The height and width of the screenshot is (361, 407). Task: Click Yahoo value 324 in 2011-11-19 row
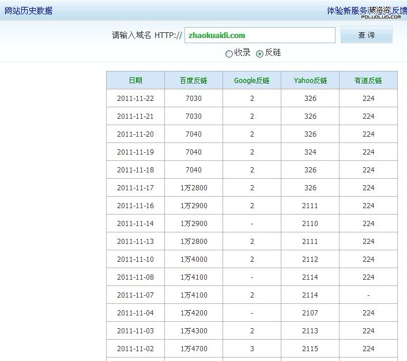point(310,152)
